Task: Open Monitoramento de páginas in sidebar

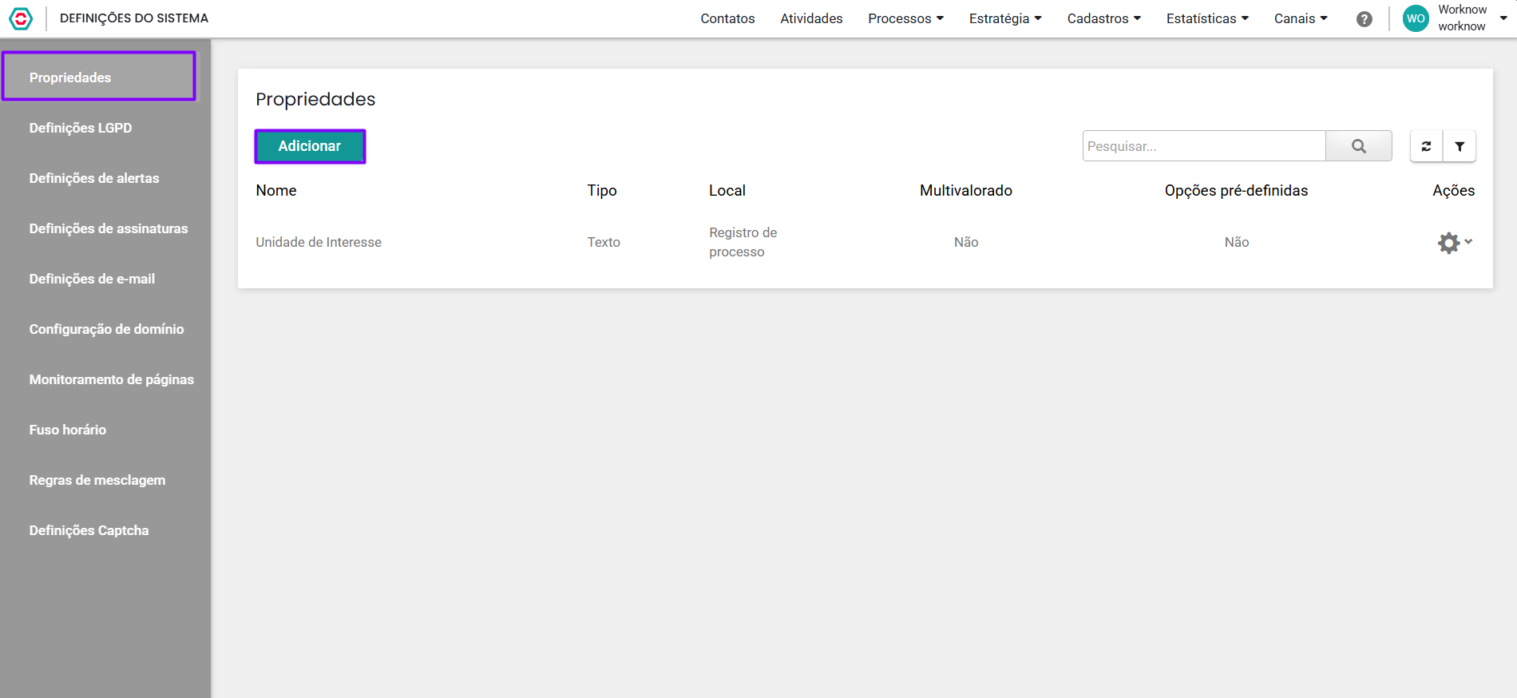Action: click(x=111, y=379)
